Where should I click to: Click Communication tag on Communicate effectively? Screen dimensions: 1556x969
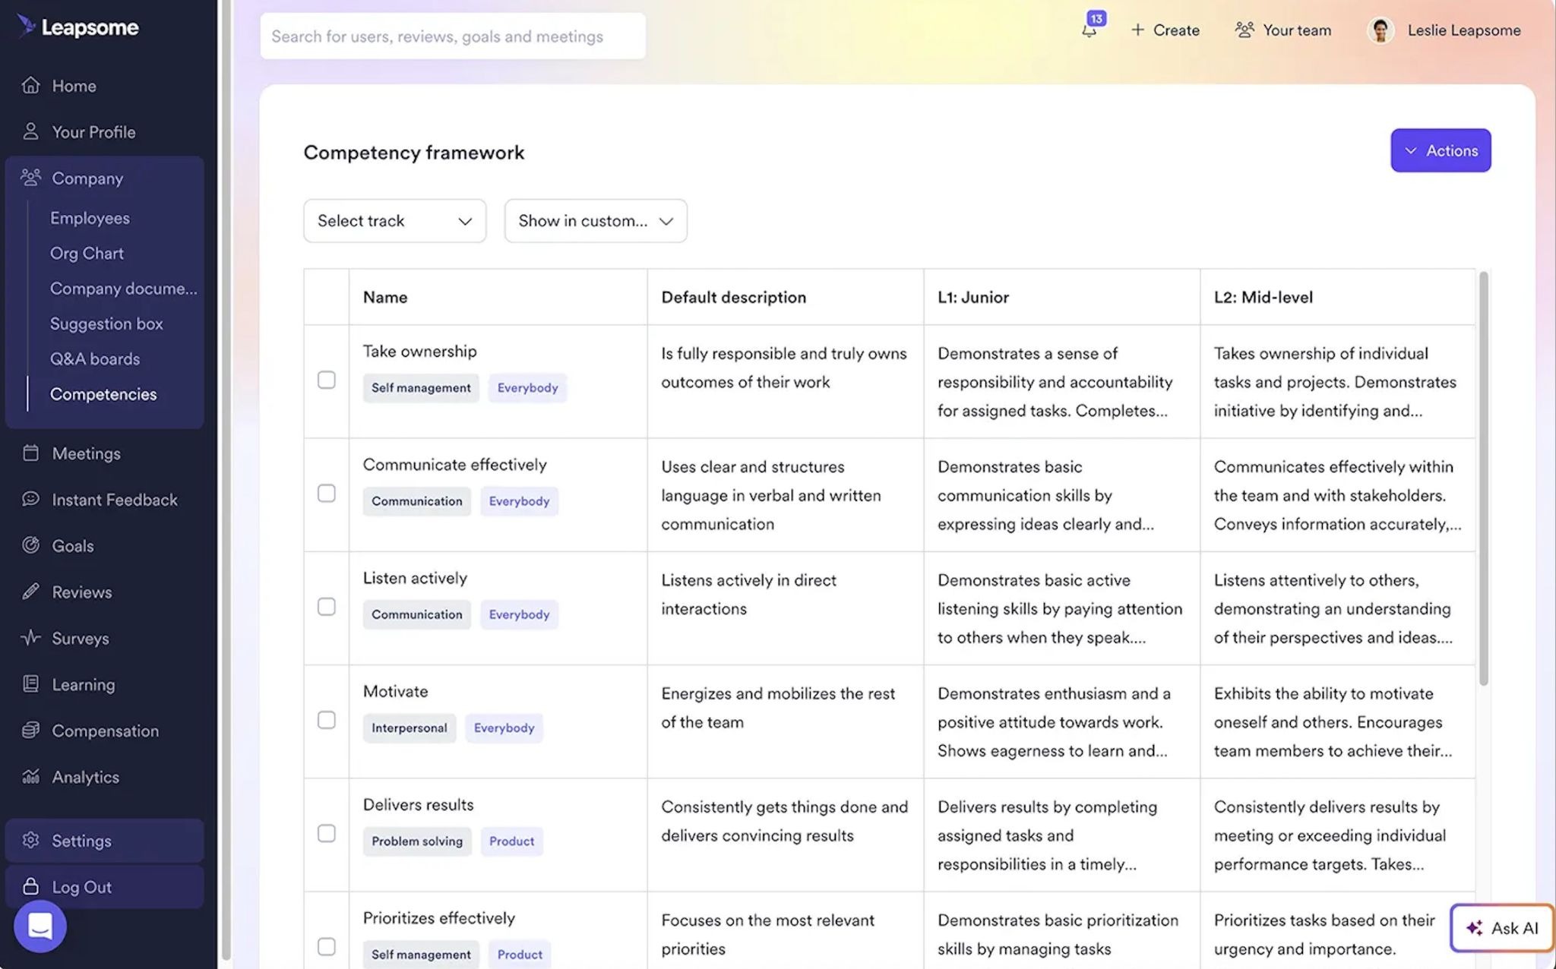click(x=416, y=501)
